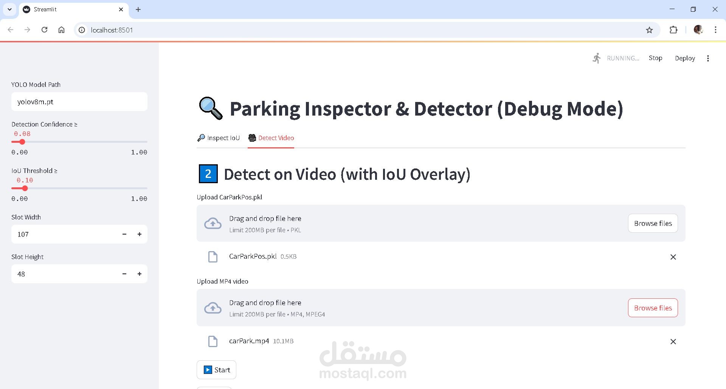
Task: Click the Detection Confidence slider handle
Action: [x=22, y=142]
